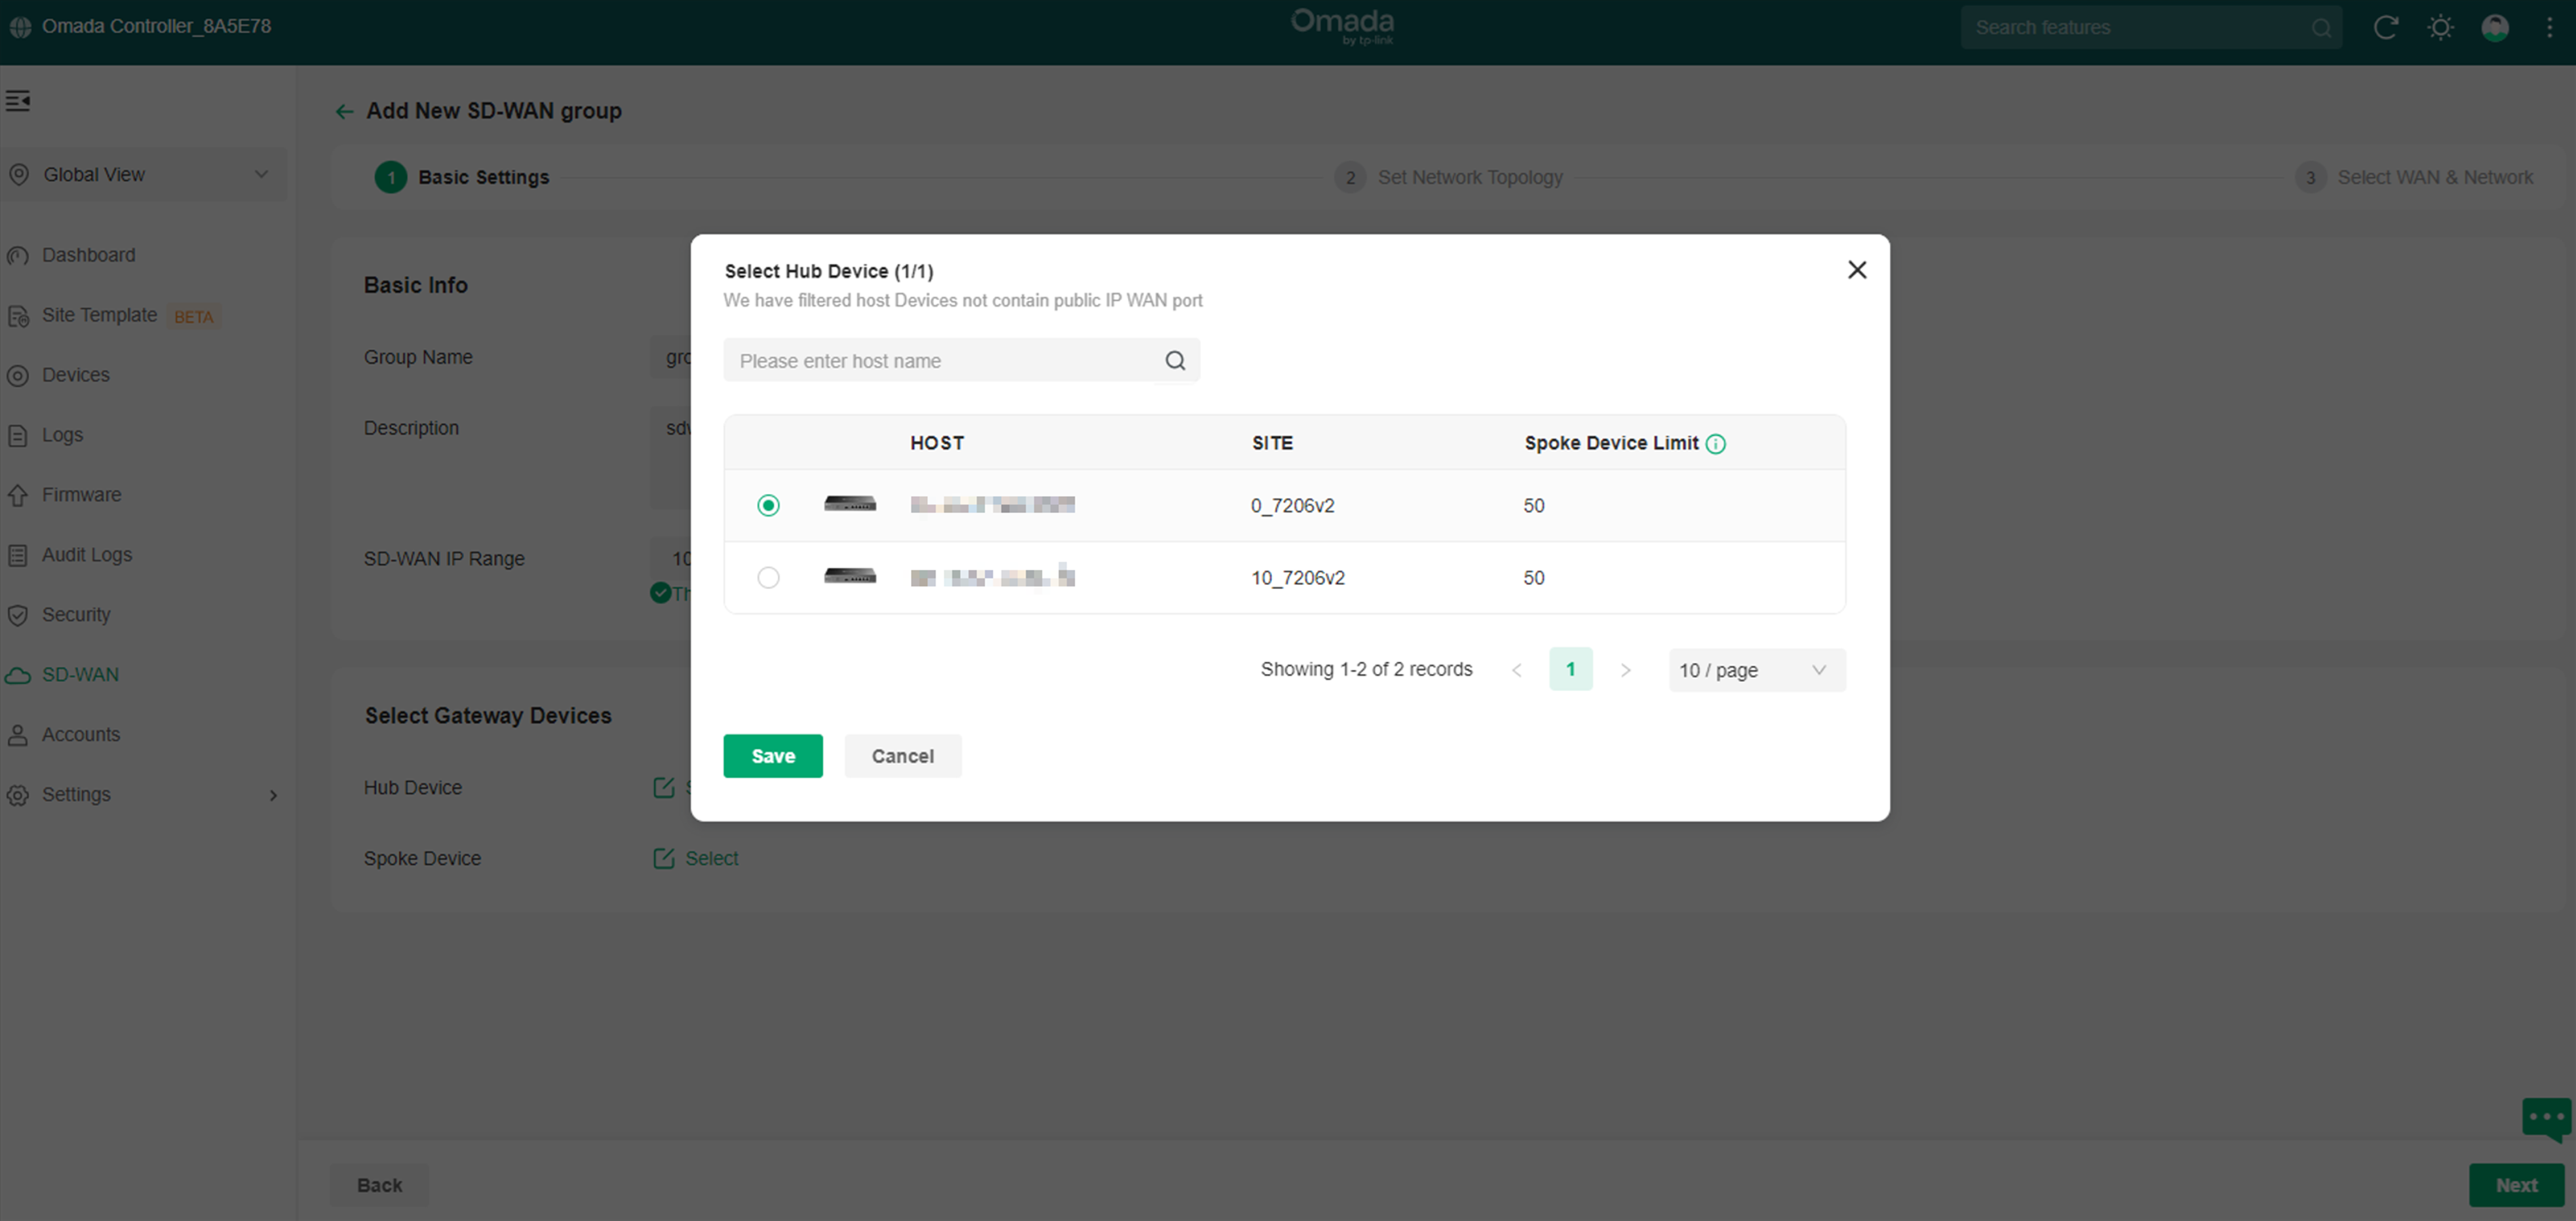This screenshot has height=1221, width=2576.
Task: Go to previous page of records
Action: (x=1517, y=671)
